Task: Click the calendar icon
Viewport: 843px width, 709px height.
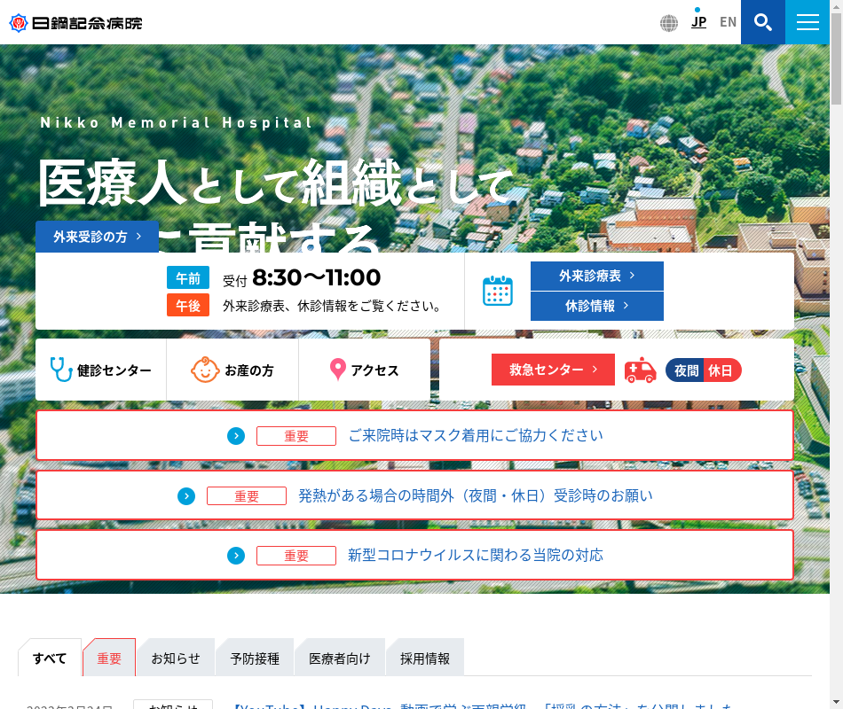Action: click(x=498, y=291)
